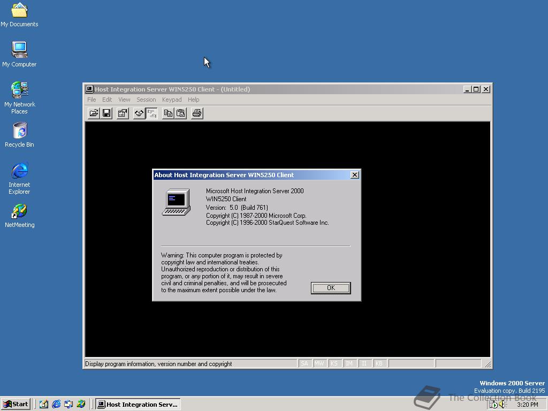Click Show Desktop quick launch icon
Screen dimensions: 548x411
[x=44, y=405]
